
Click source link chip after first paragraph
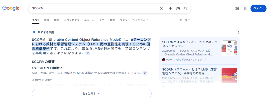pos(88,53)
